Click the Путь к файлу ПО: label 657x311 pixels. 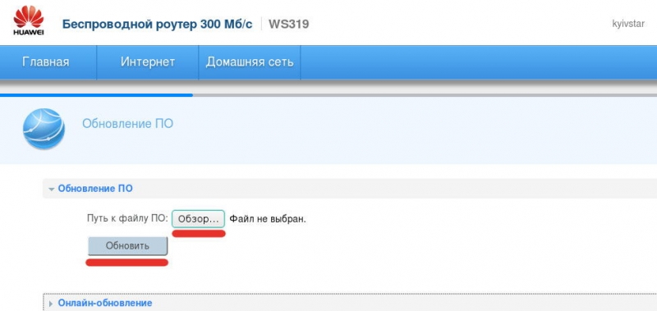127,218
